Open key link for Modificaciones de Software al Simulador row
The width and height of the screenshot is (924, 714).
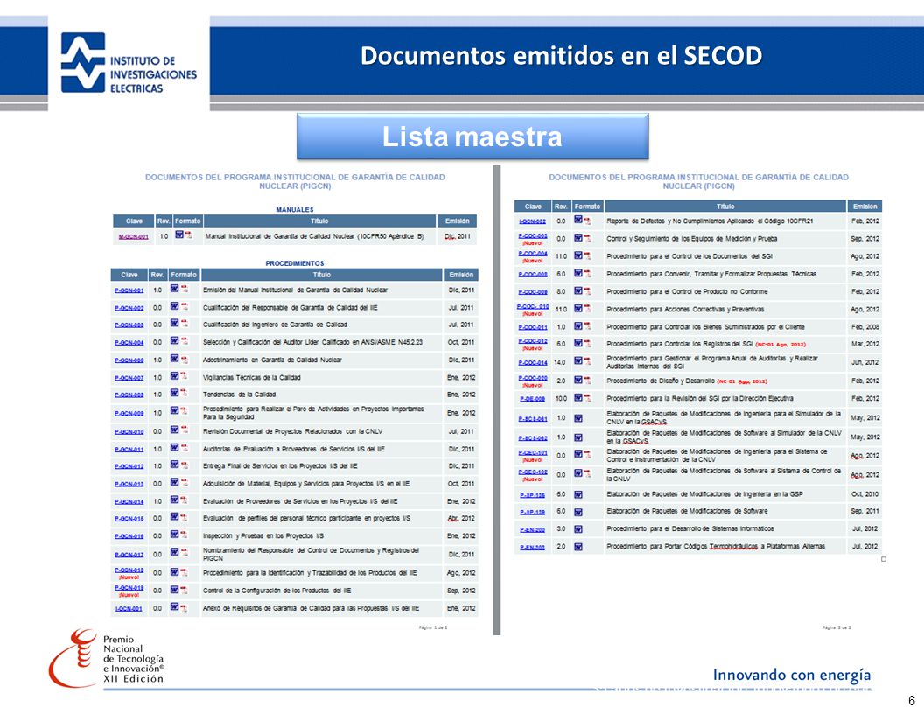[533, 438]
